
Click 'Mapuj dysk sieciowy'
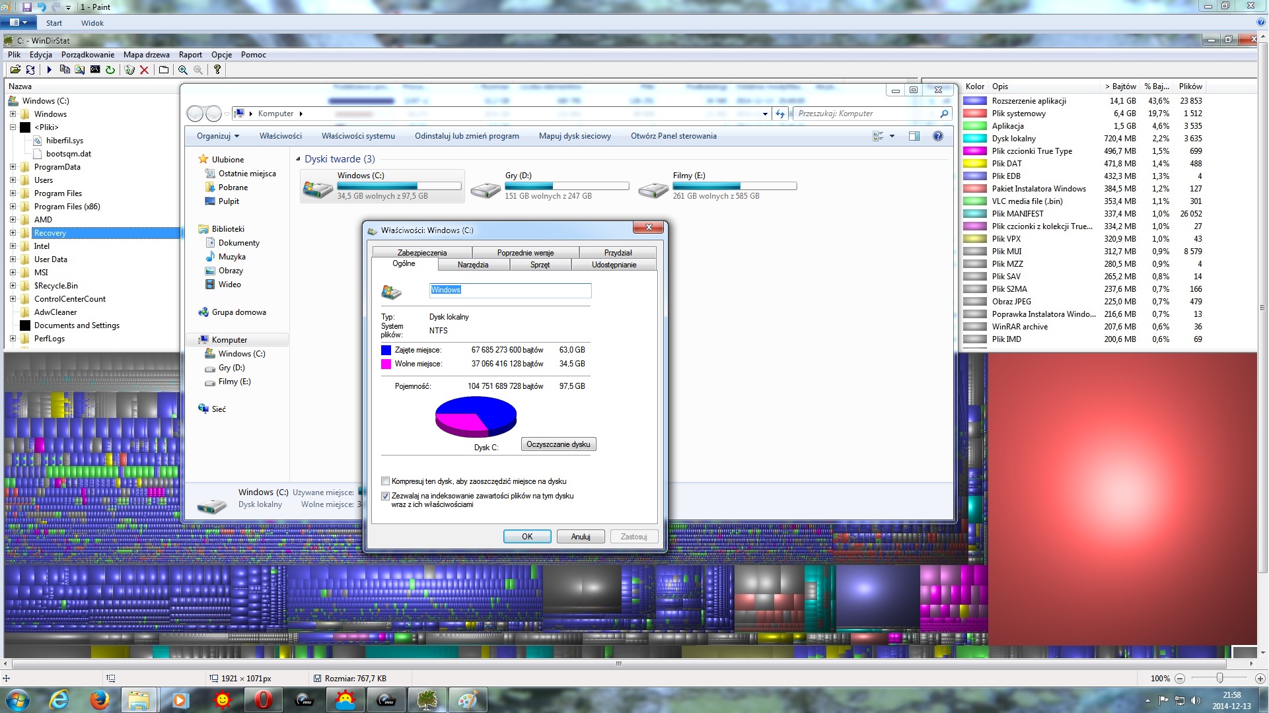575,136
